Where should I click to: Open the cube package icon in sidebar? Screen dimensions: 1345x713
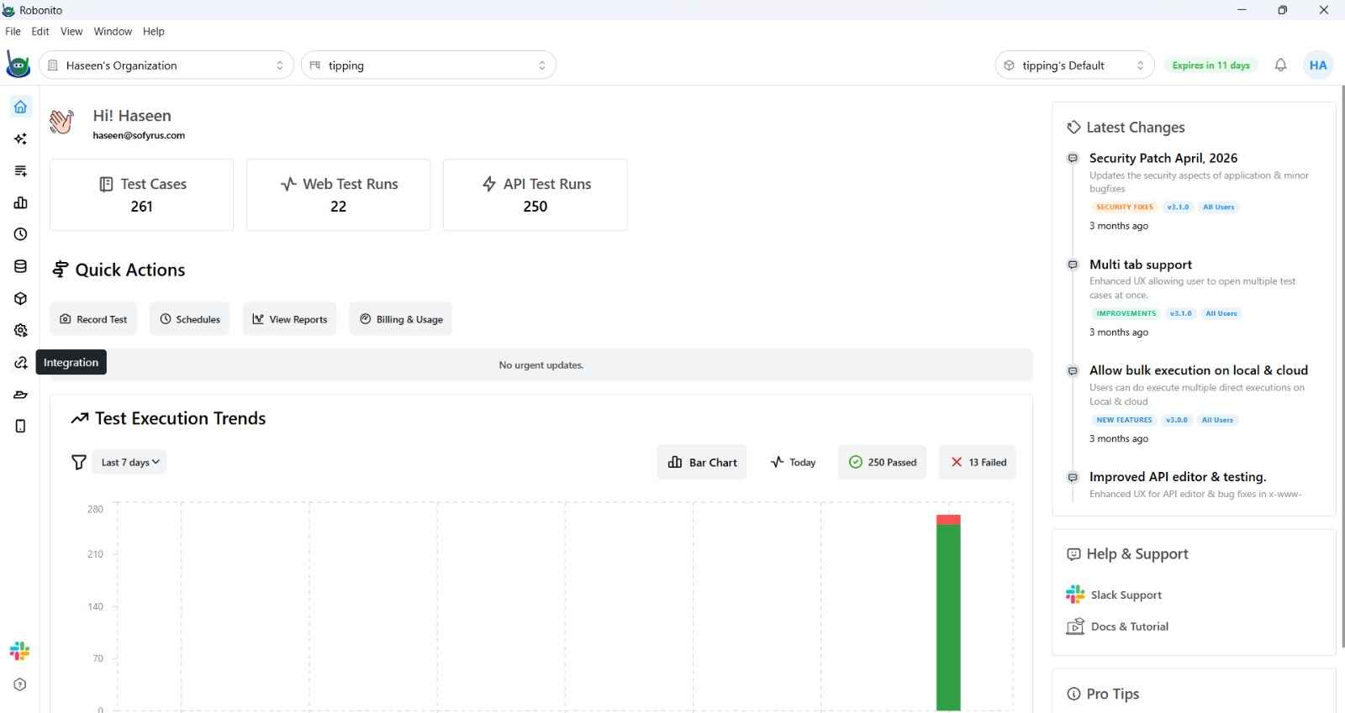(20, 298)
